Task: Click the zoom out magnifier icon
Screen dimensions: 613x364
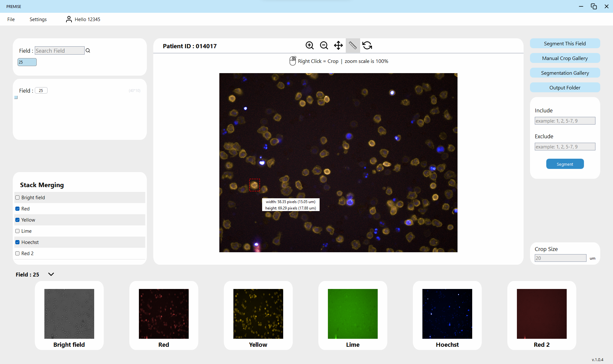Action: (x=324, y=45)
